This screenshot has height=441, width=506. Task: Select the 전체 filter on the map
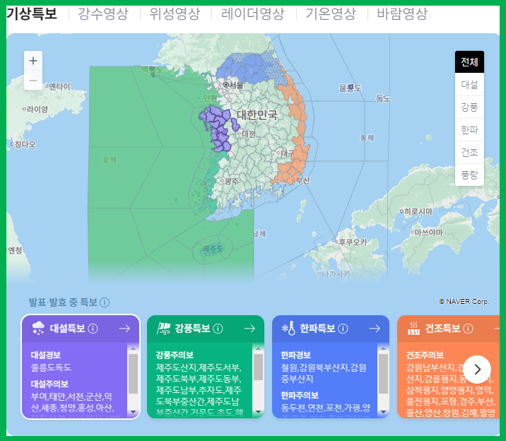click(469, 61)
